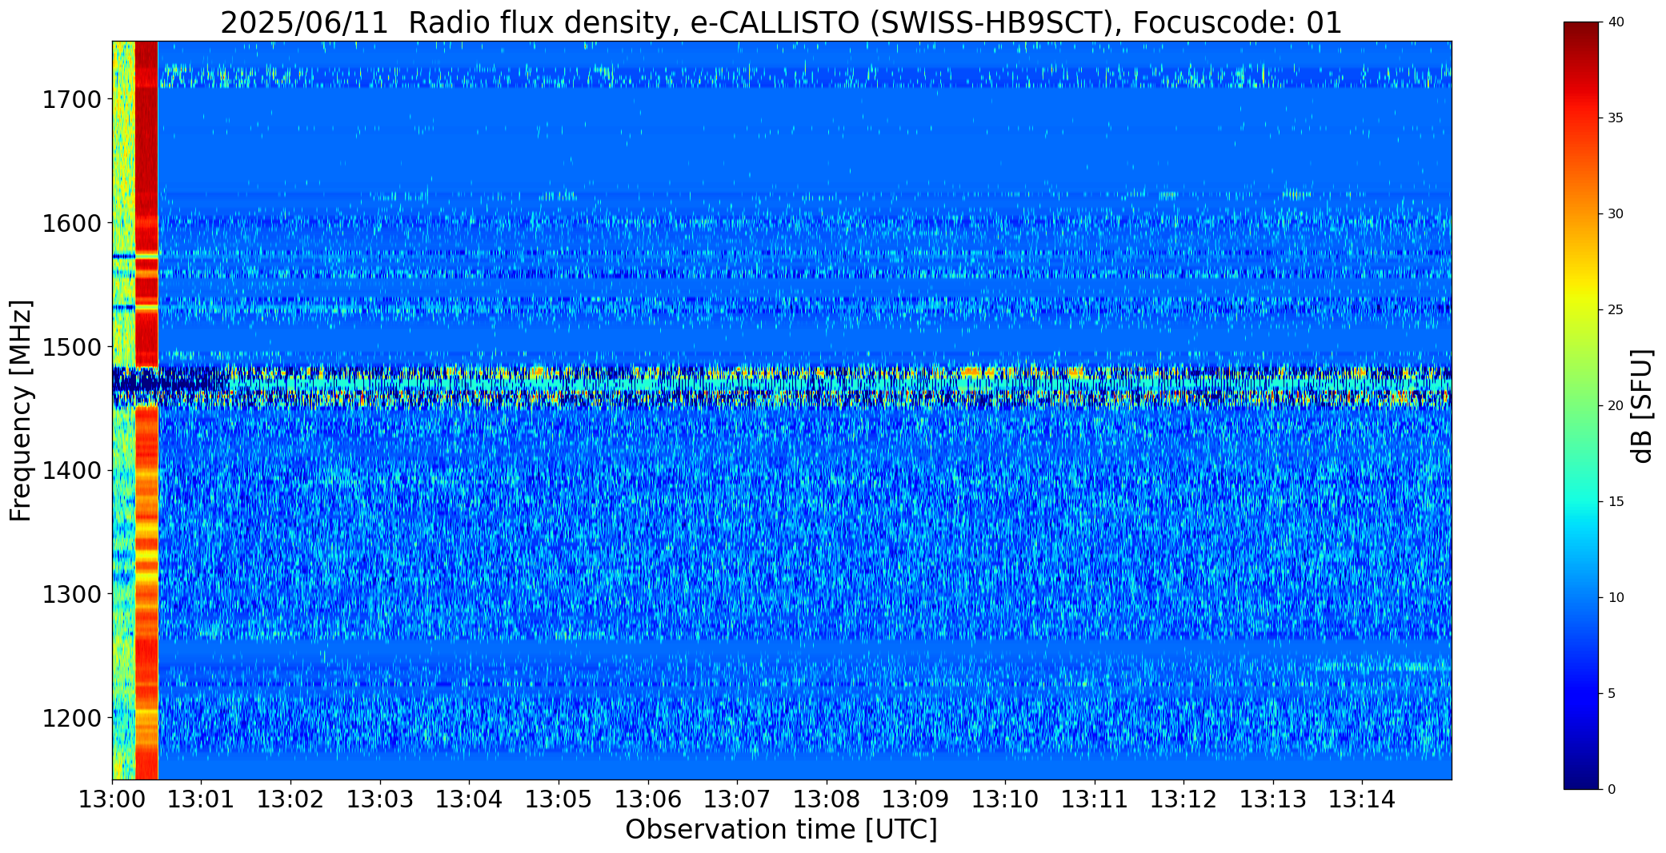Click the 1300 frequency tick label
The width and height of the screenshot is (1666, 853).
coord(72,594)
